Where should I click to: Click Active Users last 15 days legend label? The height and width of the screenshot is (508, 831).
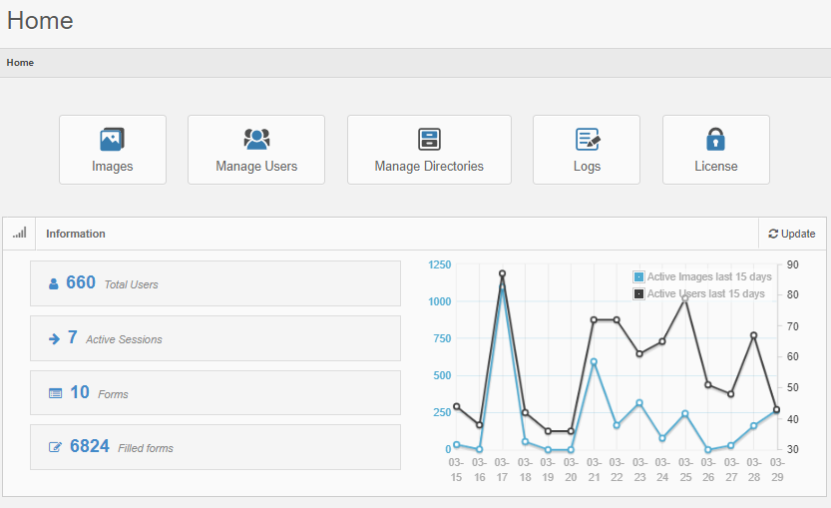click(x=706, y=294)
